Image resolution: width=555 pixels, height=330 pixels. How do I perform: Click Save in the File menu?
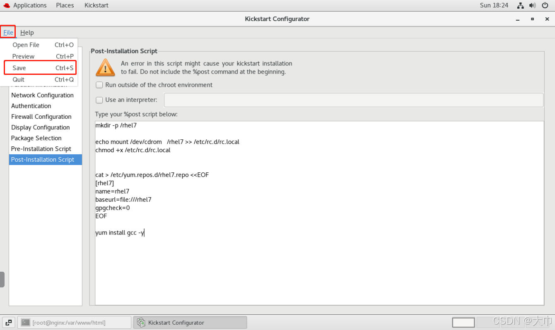tap(40, 68)
